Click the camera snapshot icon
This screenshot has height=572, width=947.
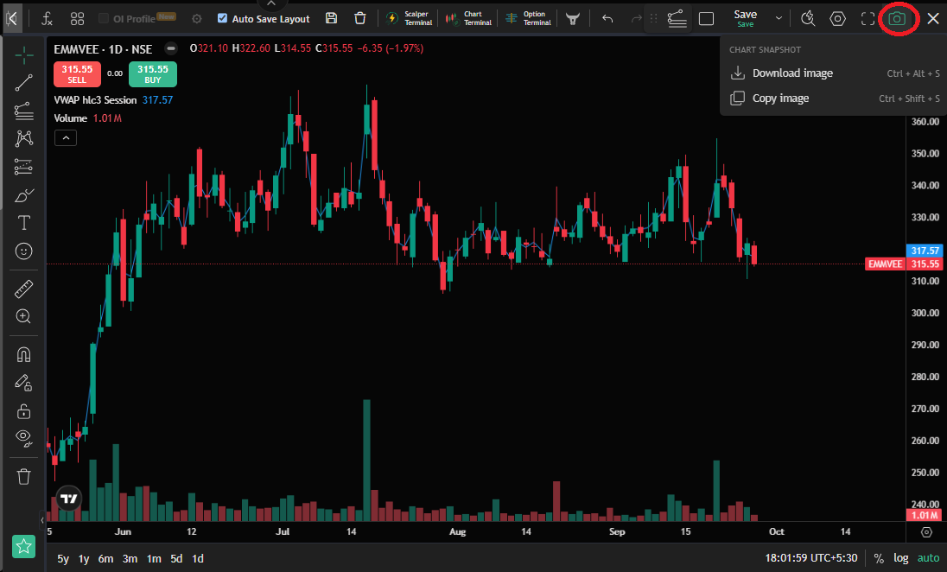click(897, 19)
